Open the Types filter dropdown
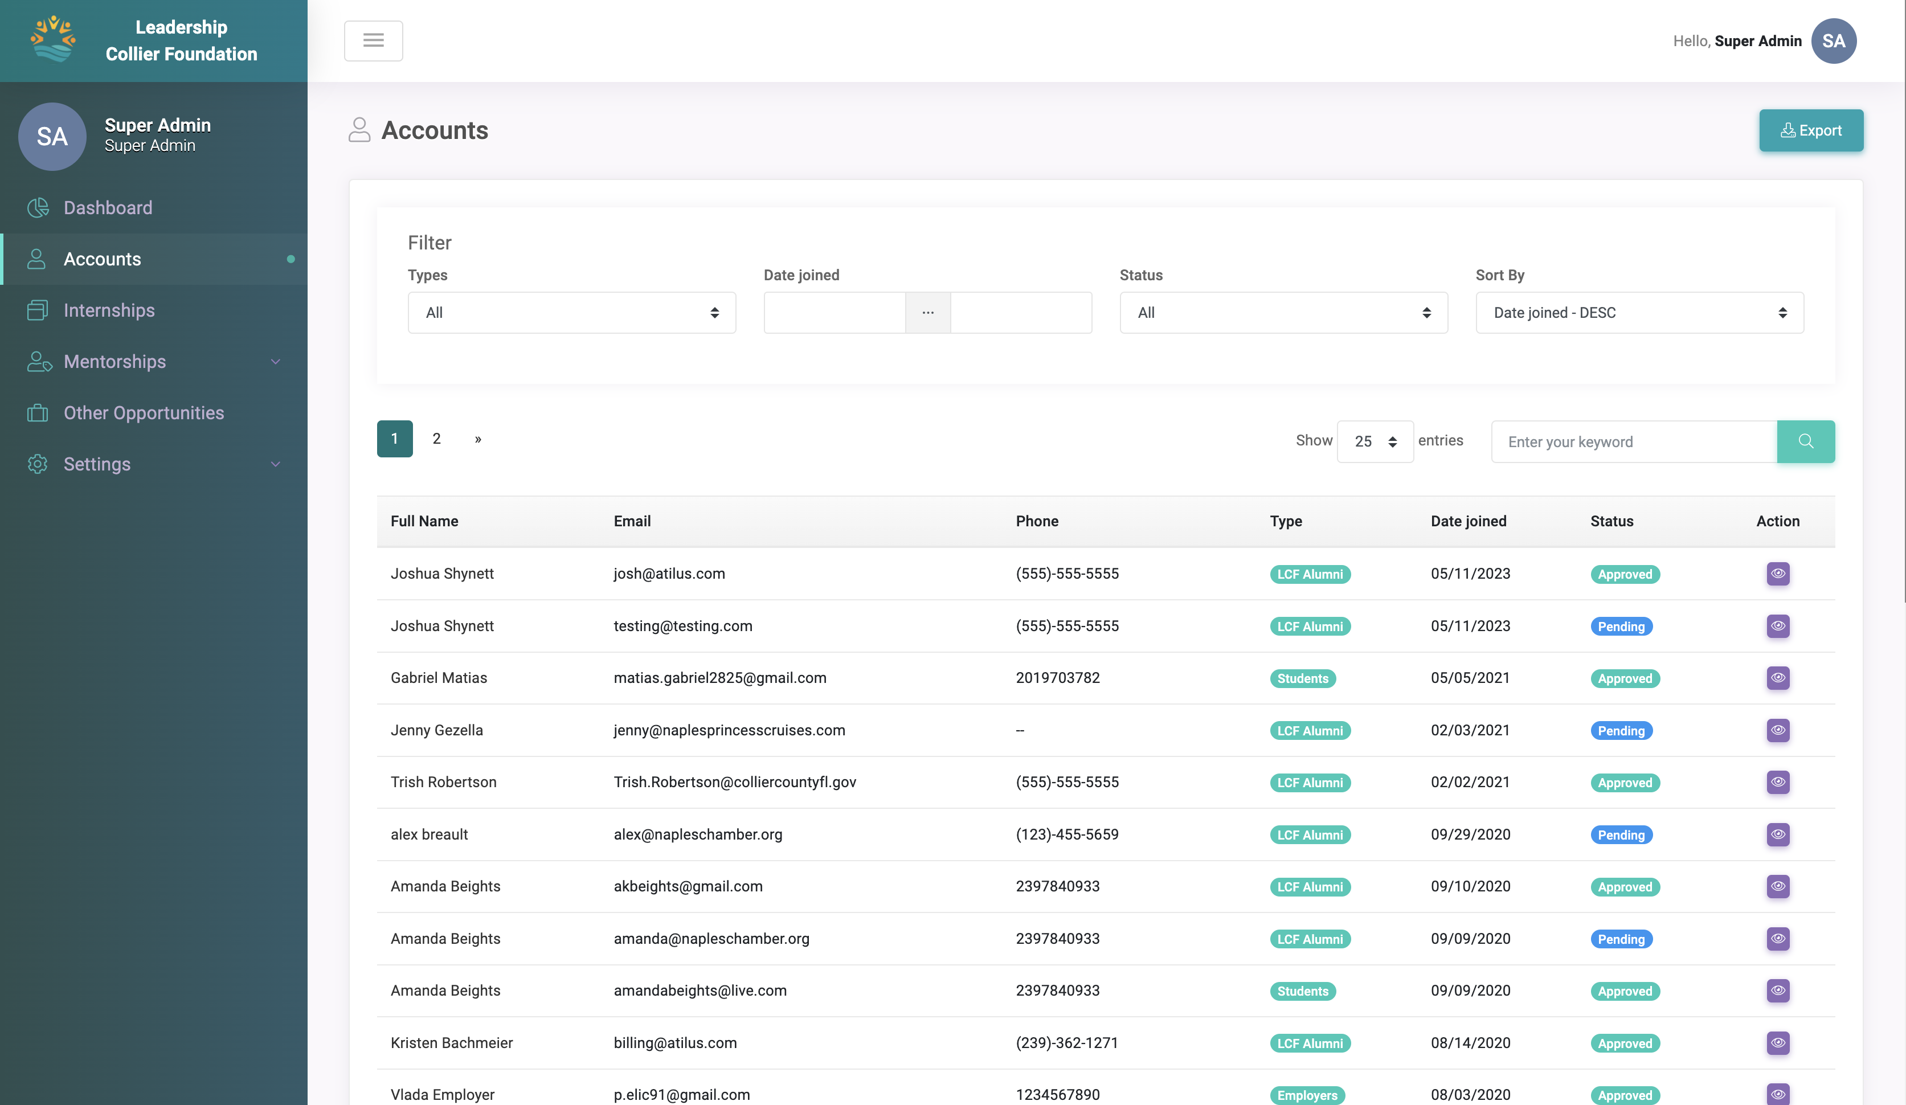Viewport: 1906px width, 1105px height. coord(571,312)
